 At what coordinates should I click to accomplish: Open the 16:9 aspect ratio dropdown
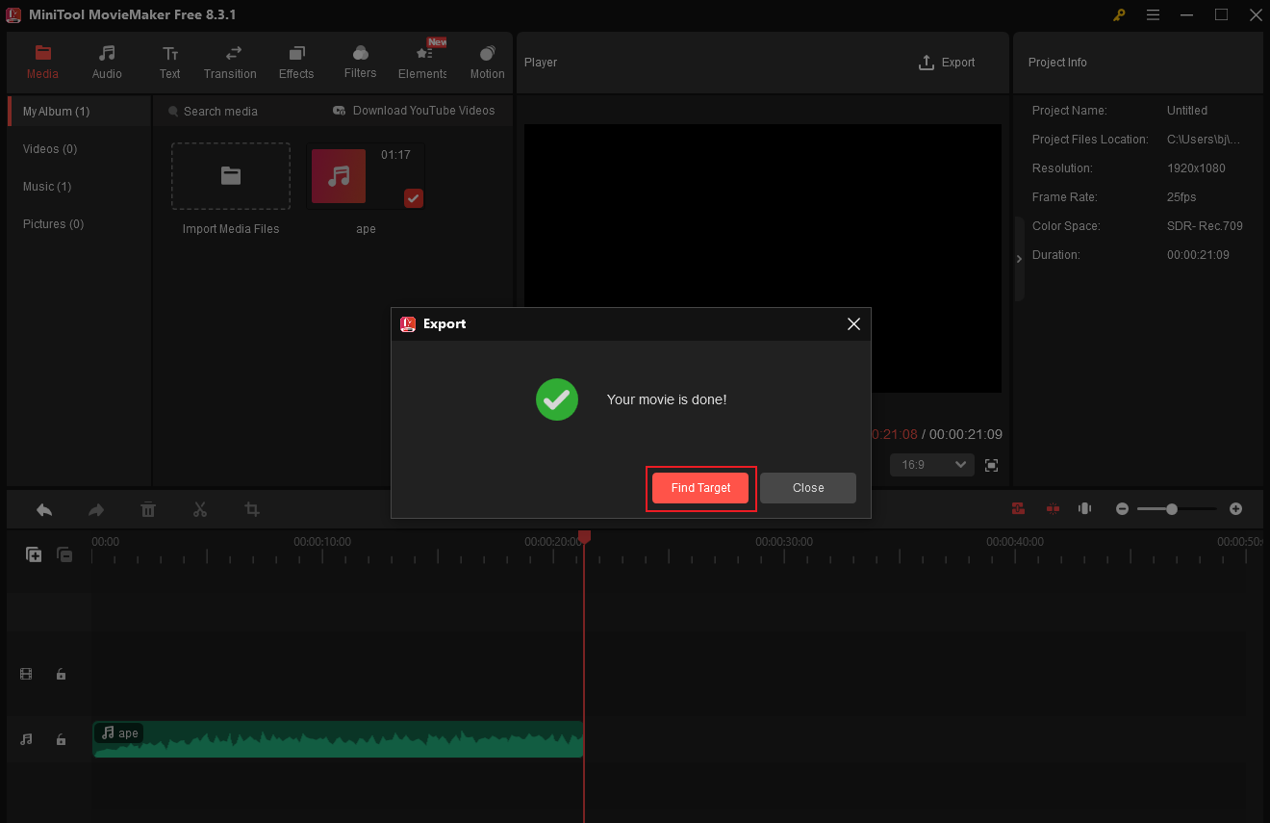(x=931, y=464)
